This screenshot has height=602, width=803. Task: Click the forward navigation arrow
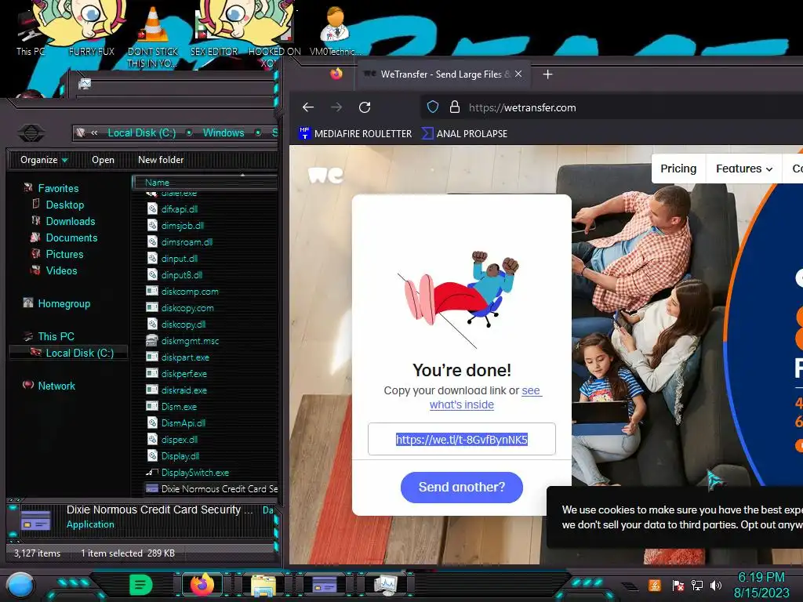pos(336,107)
